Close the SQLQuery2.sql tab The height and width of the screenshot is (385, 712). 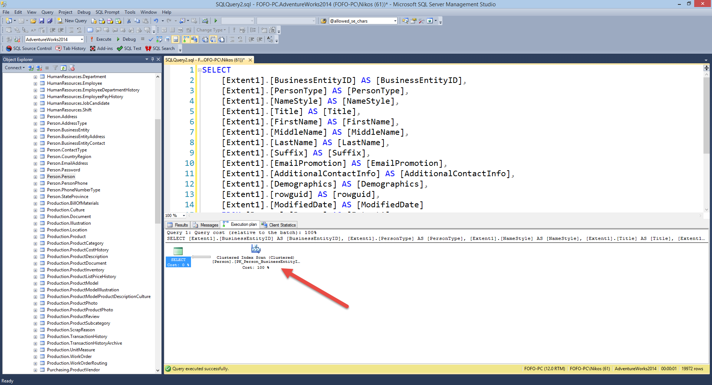(250, 60)
